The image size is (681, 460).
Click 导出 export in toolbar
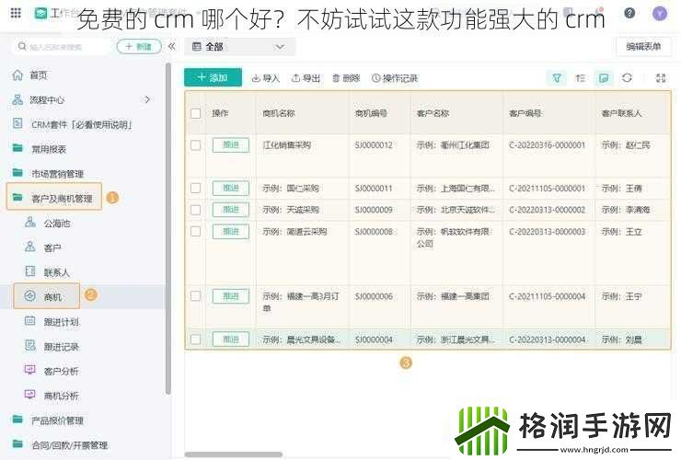(x=306, y=78)
